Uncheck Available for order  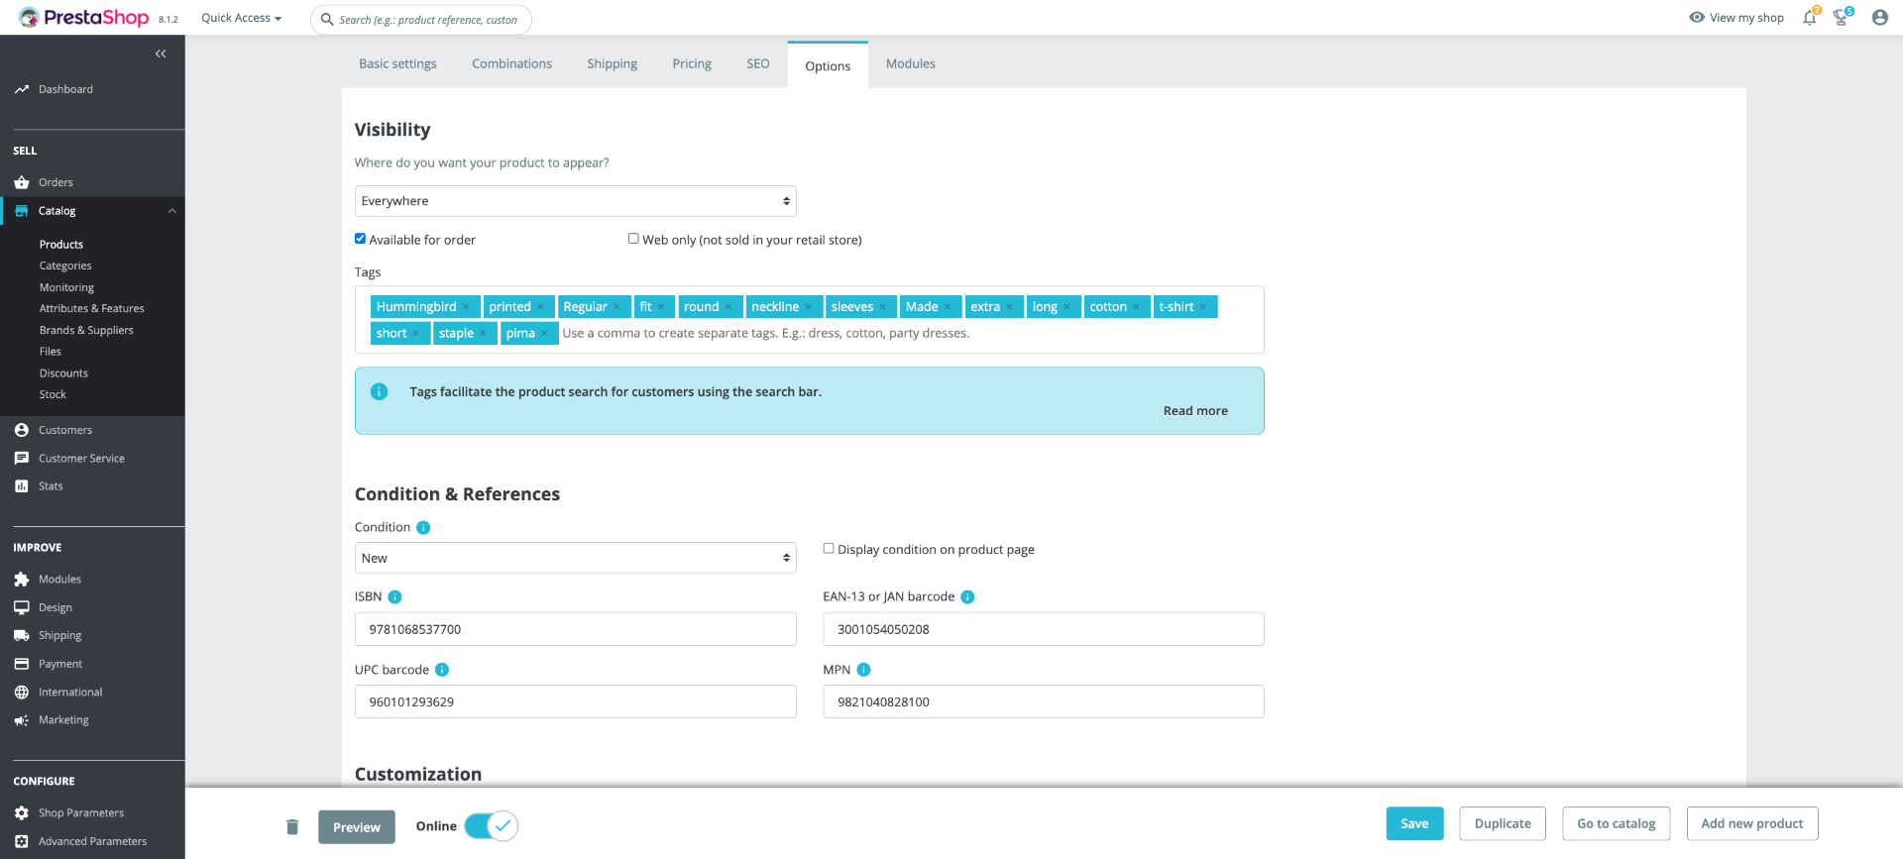tap(360, 239)
